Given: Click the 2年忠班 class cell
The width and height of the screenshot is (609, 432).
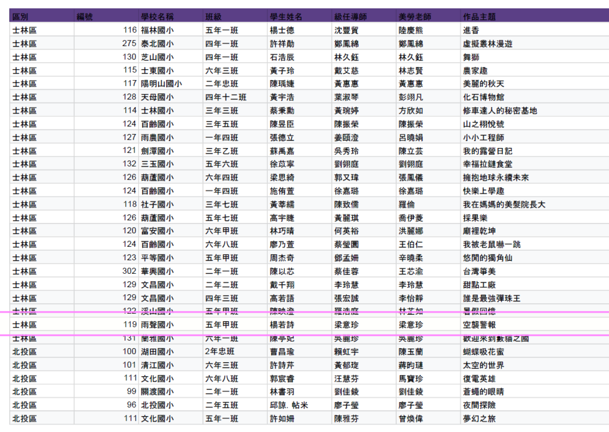Looking at the screenshot, I should (x=220, y=351).
